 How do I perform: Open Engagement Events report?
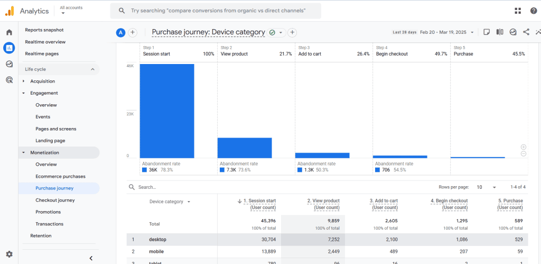(43, 117)
